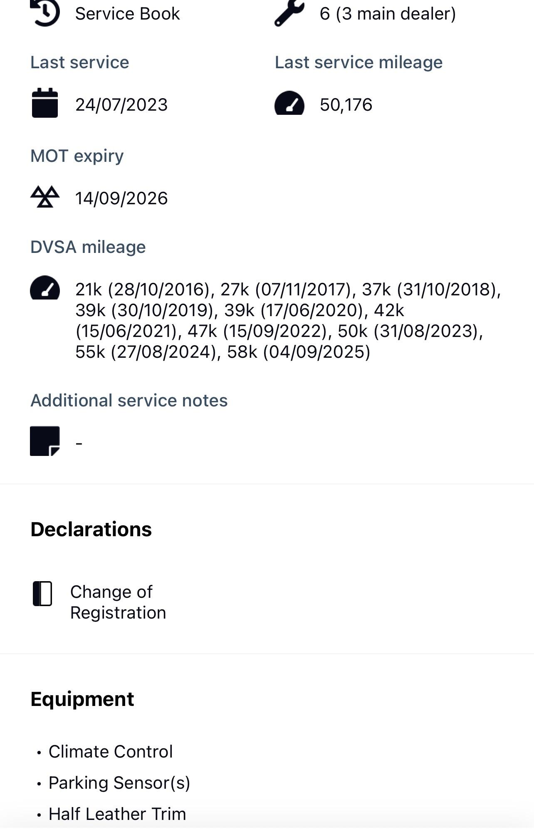The image size is (534, 832).
Task: Tap the Additional service notes label
Action: (129, 401)
